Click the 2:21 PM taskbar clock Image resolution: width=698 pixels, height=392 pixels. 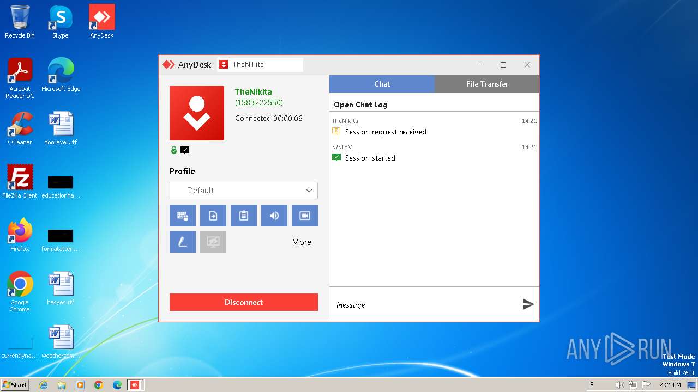tap(670, 385)
